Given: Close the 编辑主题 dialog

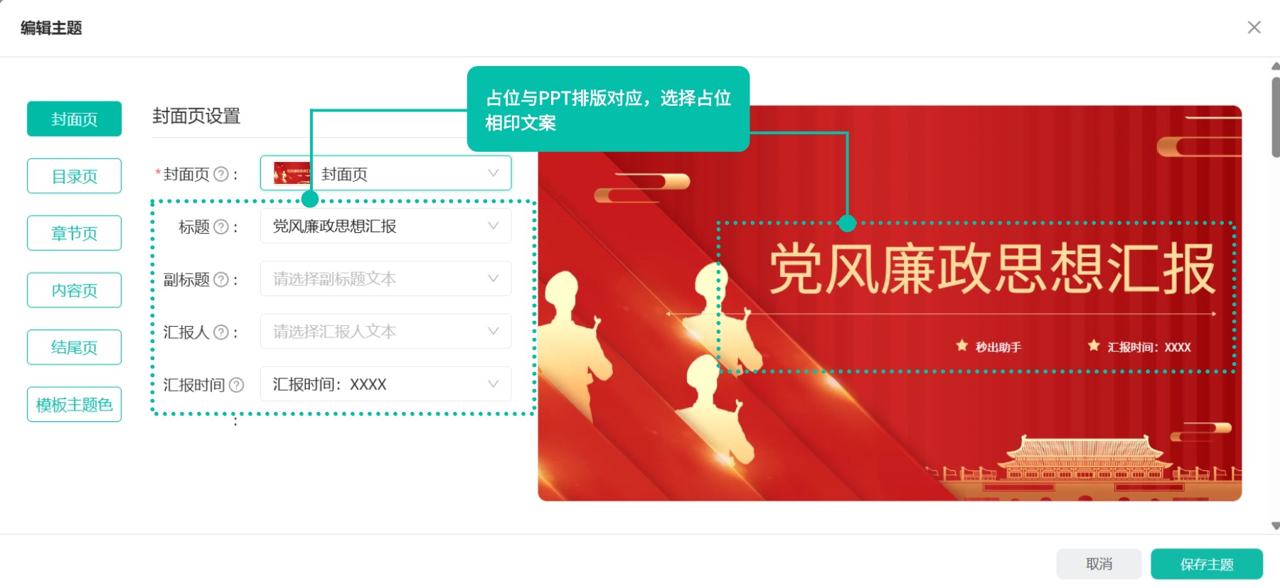Looking at the screenshot, I should tap(1254, 27).
